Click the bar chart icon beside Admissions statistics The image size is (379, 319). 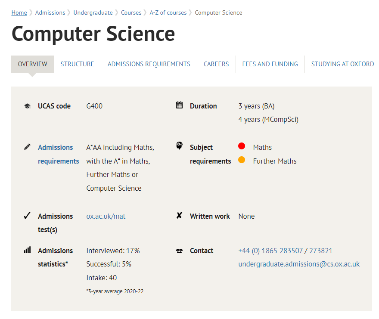click(x=27, y=250)
